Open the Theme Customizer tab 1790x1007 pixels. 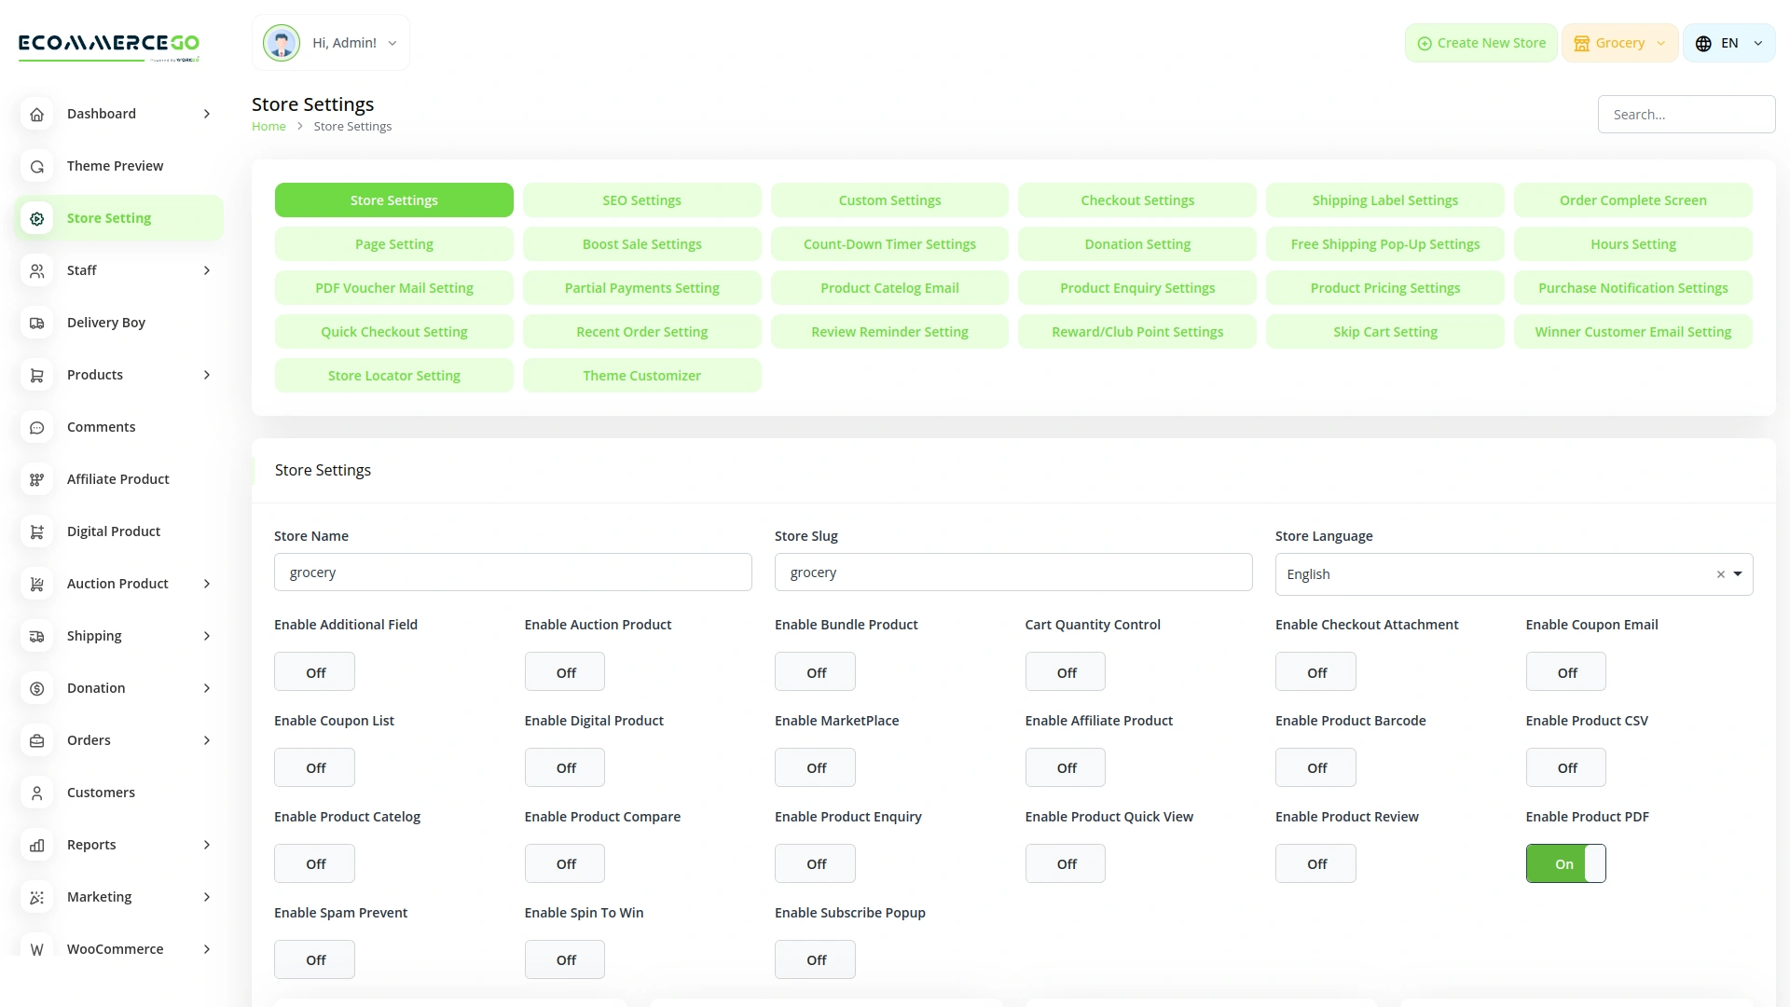tap(641, 375)
